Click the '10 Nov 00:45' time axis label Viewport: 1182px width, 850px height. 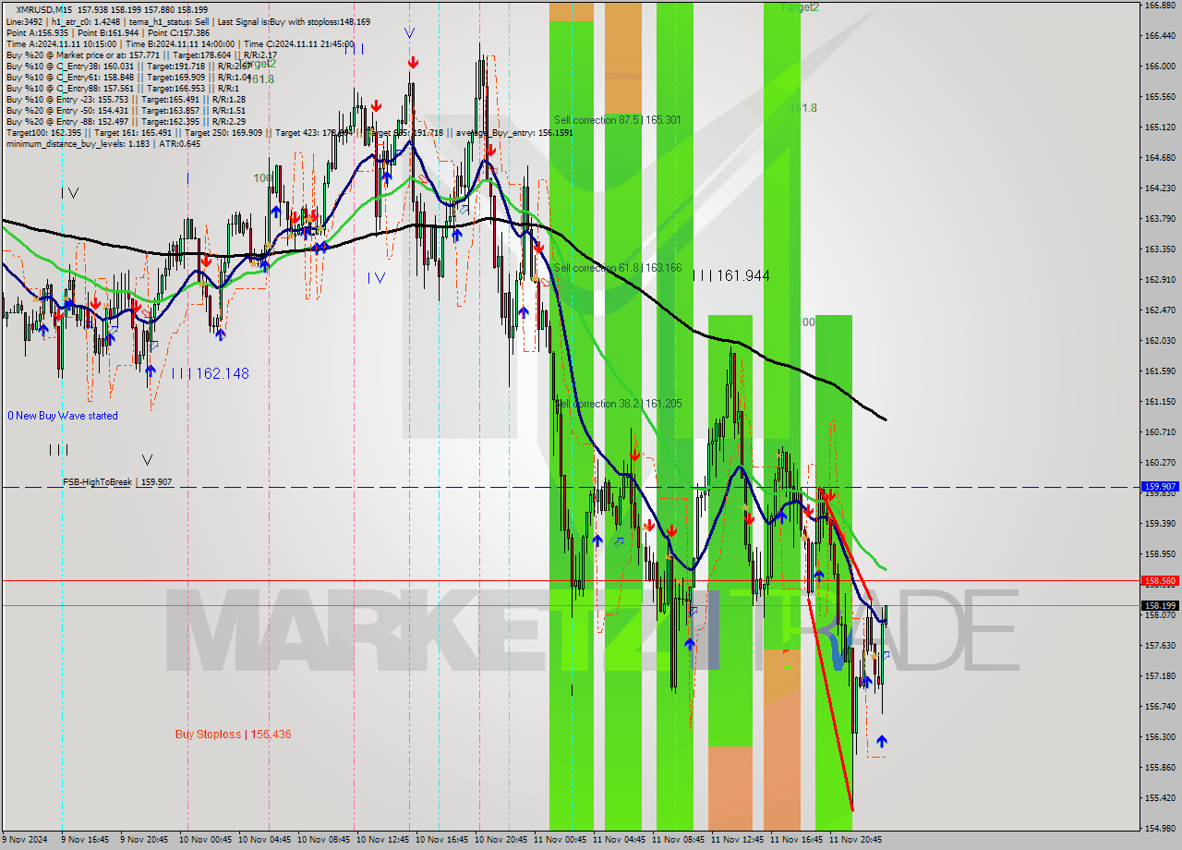tap(206, 840)
